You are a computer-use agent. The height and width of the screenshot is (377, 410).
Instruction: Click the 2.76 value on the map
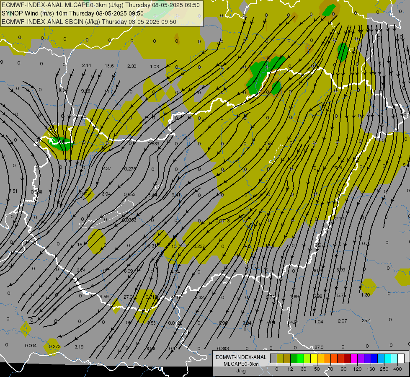pos(271,297)
